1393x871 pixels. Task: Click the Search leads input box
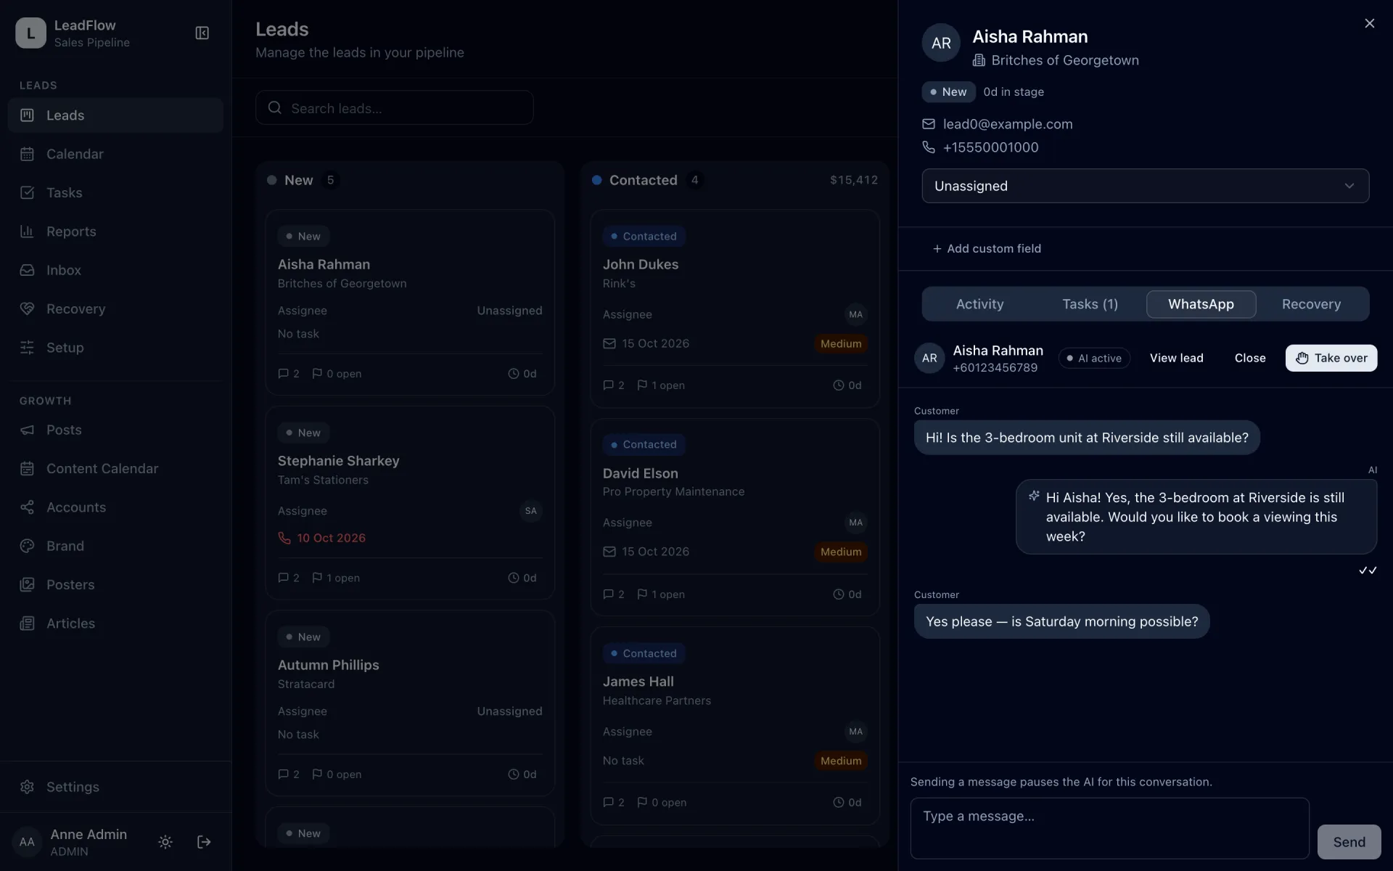394,108
